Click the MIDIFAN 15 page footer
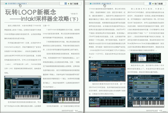This screenshot has height=113, width=168. [154, 111]
